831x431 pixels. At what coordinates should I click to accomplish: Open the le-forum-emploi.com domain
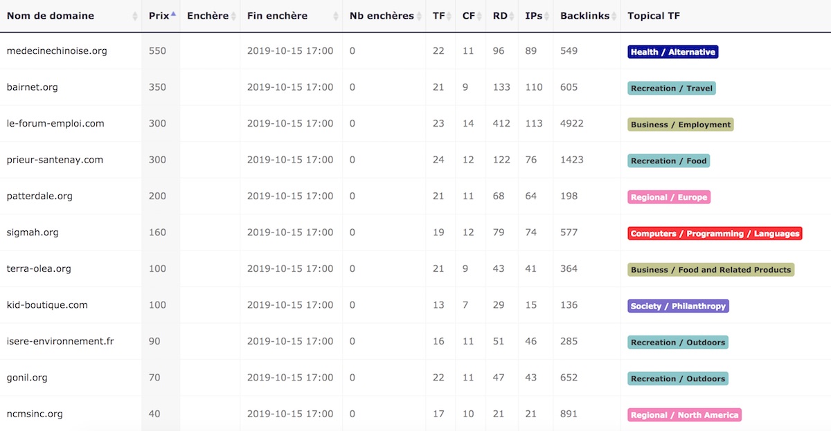tap(55, 124)
